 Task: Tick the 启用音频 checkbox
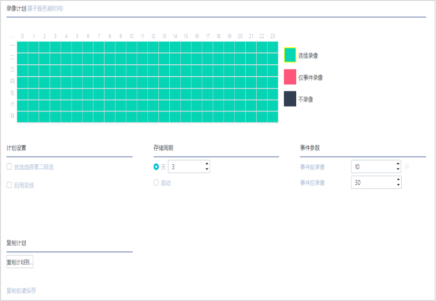[9, 185]
